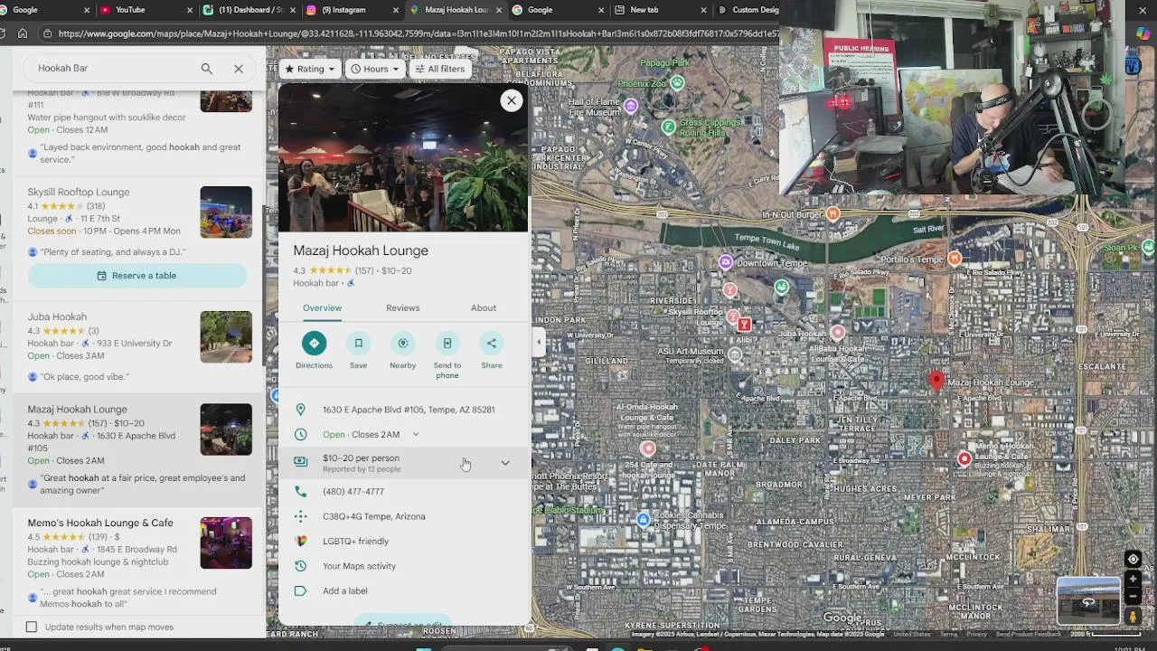Zoom out on the map
The width and height of the screenshot is (1157, 651).
coord(1133,596)
